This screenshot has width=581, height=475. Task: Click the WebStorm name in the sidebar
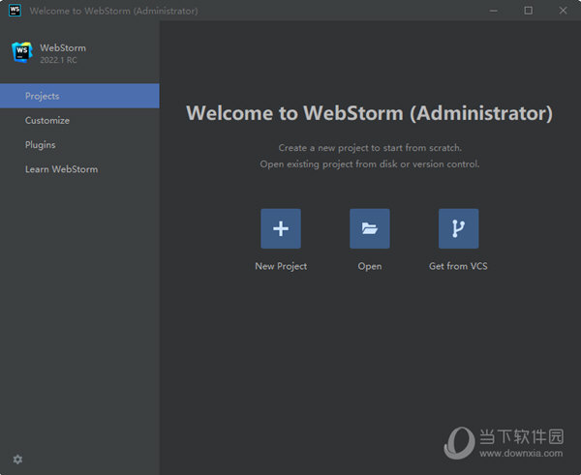[63, 48]
